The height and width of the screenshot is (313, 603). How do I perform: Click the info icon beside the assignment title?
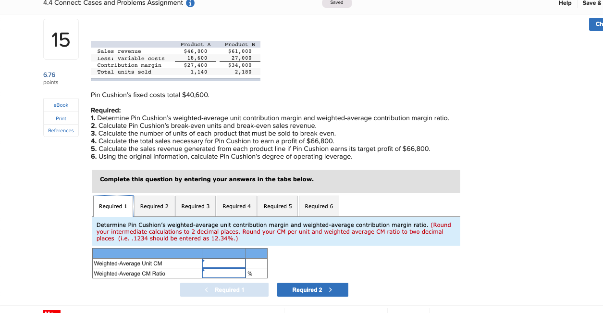tap(190, 3)
